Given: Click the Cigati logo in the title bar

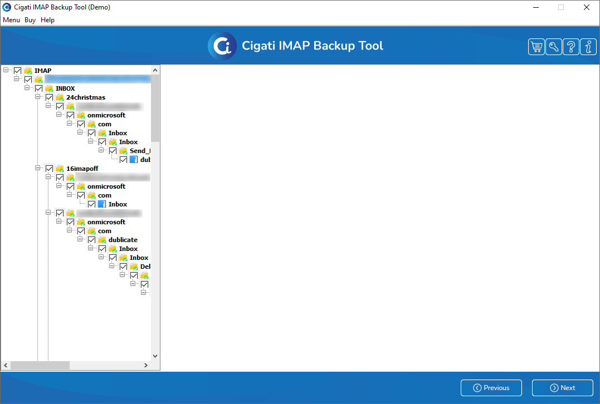Looking at the screenshot, I should 7,7.
